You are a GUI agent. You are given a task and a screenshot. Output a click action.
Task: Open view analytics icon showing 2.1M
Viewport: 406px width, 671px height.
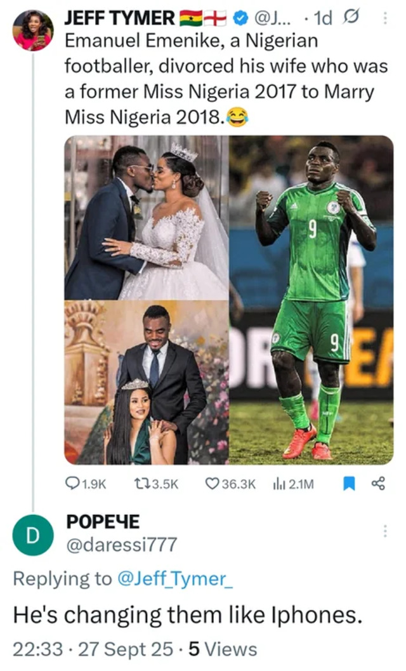278,484
